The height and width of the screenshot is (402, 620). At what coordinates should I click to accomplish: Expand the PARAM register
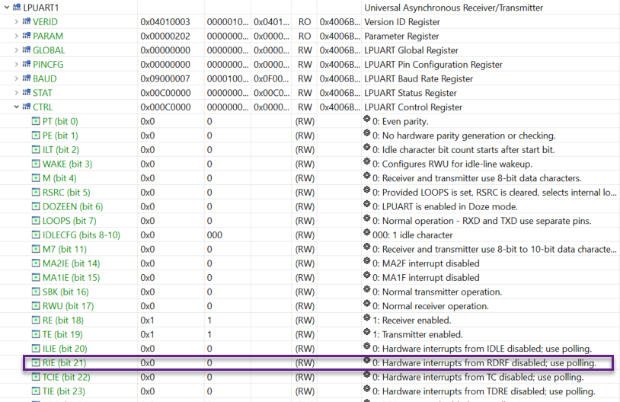point(16,36)
